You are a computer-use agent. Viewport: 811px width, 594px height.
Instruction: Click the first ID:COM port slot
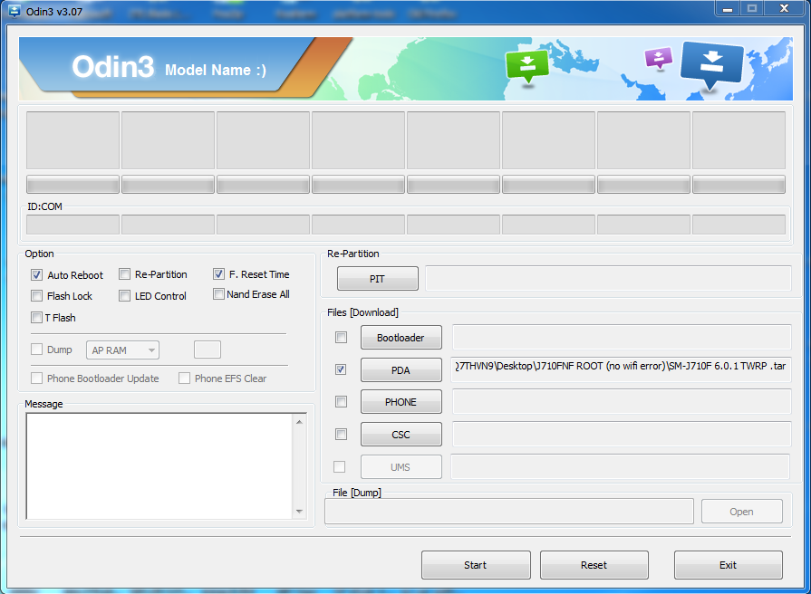72,225
